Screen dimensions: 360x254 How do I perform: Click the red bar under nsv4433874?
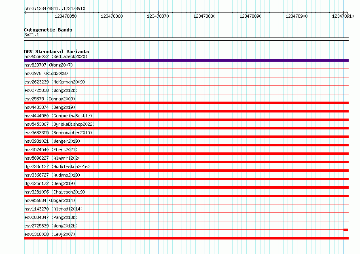186,111
